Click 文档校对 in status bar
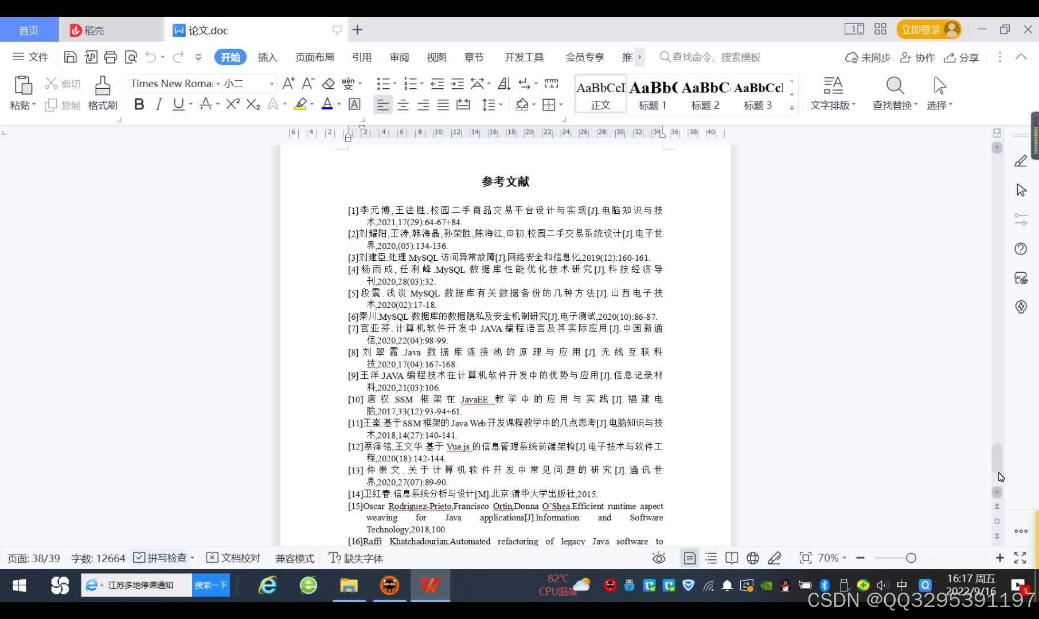This screenshot has height=619, width=1039. point(233,558)
